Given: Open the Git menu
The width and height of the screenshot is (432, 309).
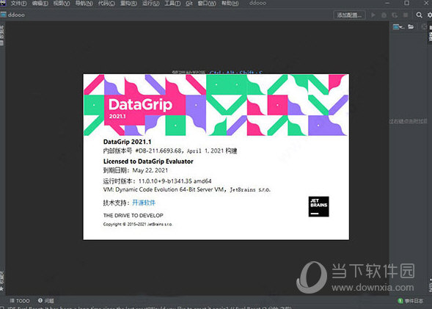Looking at the screenshot, I should pyautogui.click(x=189, y=4).
